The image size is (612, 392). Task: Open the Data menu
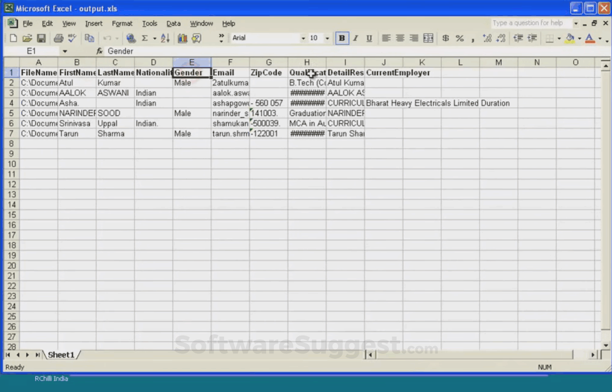tap(173, 23)
